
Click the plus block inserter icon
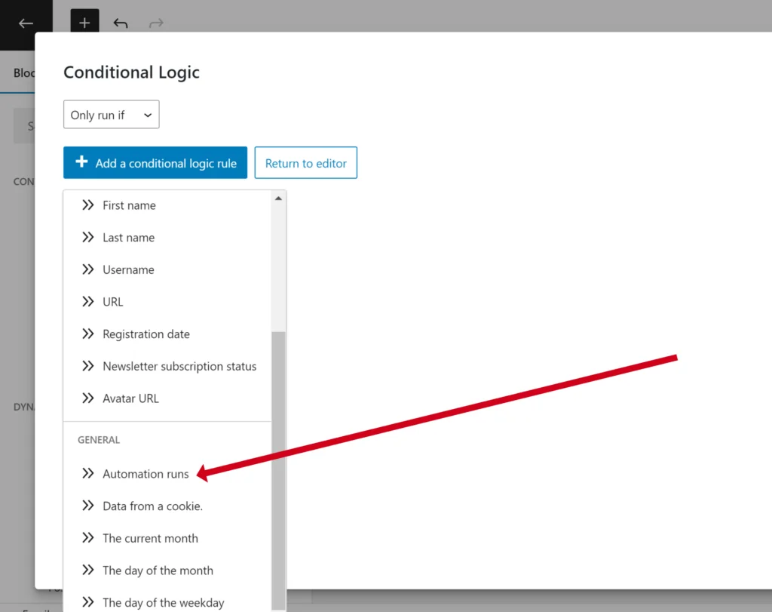84,22
